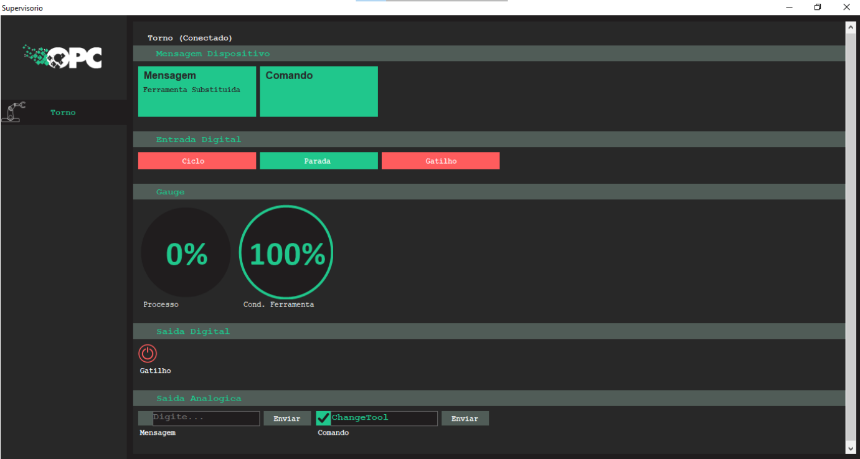Click the vertical scrollbar track
Image resolution: width=860 pixels, height=459 pixels.
pyautogui.click(x=851, y=237)
